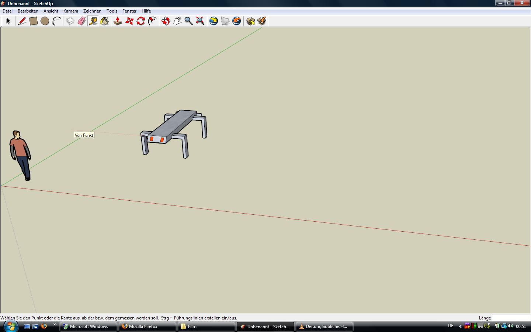
Task: Activate the Push/Pull tool
Action: pos(118,21)
